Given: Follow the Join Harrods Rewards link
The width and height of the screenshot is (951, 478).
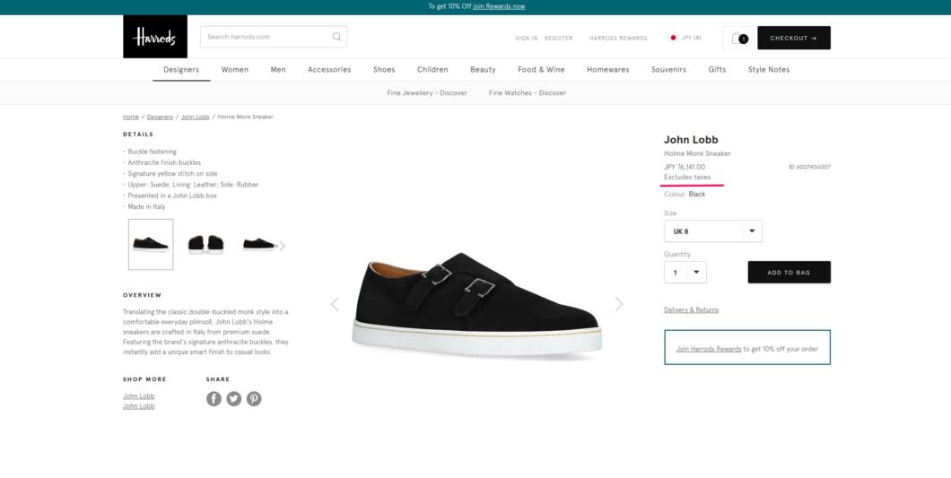Looking at the screenshot, I should click(x=709, y=349).
